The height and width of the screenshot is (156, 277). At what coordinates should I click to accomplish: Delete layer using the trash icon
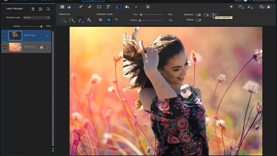[x=33, y=9]
